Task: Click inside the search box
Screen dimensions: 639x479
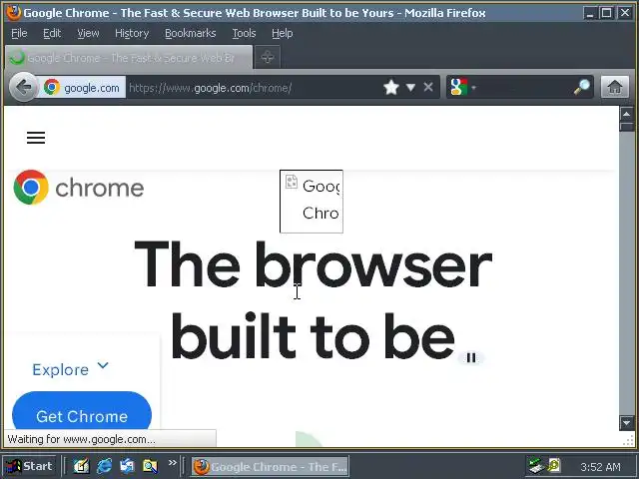Action: (x=523, y=87)
